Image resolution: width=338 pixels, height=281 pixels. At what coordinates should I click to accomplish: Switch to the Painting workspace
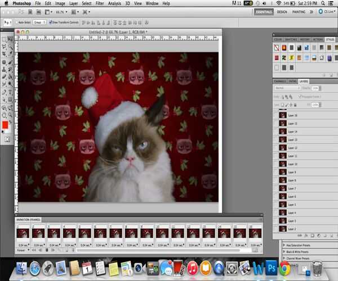click(x=299, y=12)
